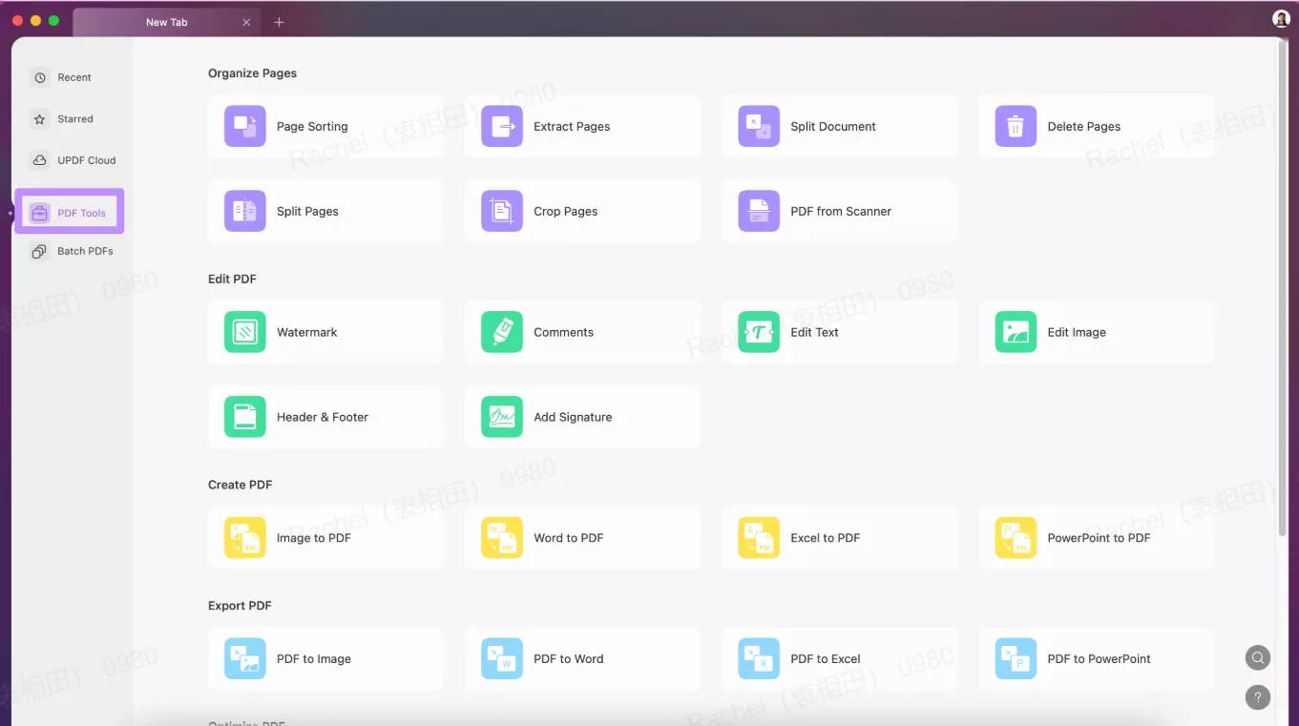Click the Extract Pages icon
The image size is (1299, 726).
point(501,126)
